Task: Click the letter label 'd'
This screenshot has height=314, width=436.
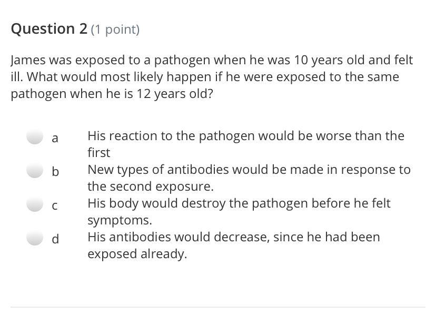Action: point(55,238)
